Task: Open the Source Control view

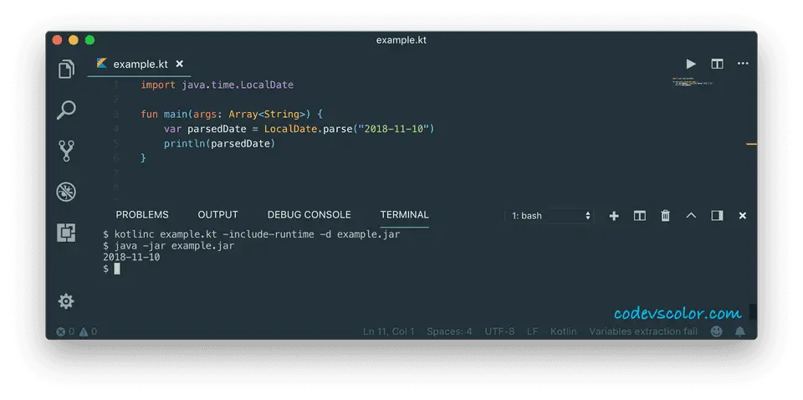Action: tap(66, 151)
